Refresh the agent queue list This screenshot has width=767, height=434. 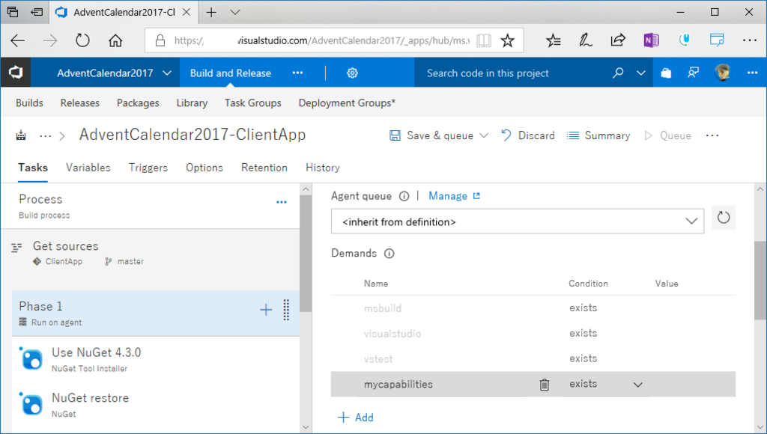tap(724, 218)
